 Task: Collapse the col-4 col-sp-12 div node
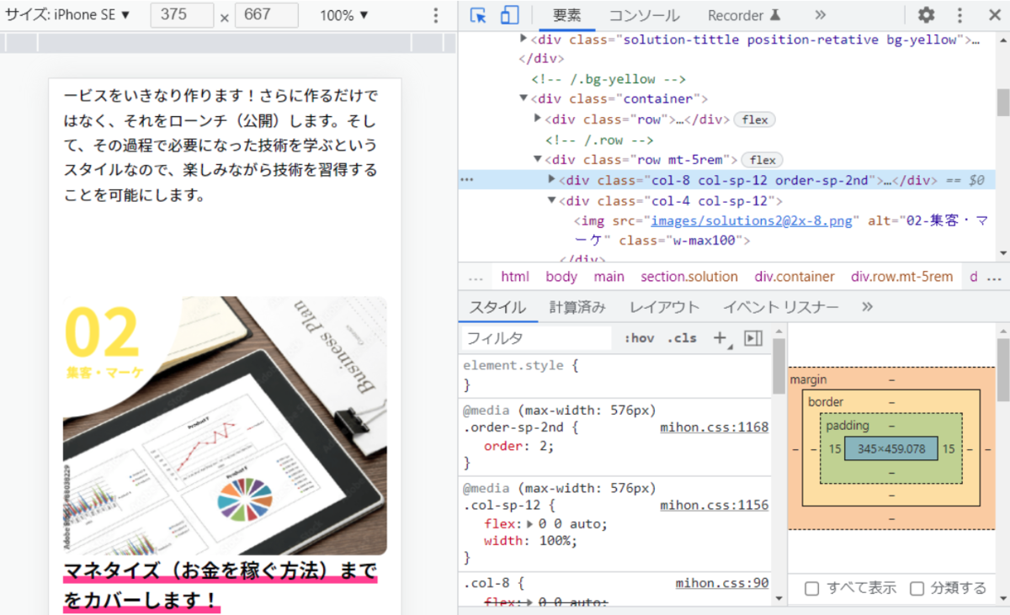551,200
